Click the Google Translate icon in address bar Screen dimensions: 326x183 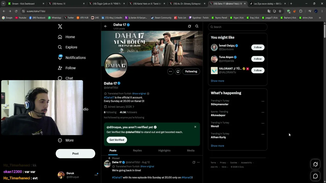(269, 11)
